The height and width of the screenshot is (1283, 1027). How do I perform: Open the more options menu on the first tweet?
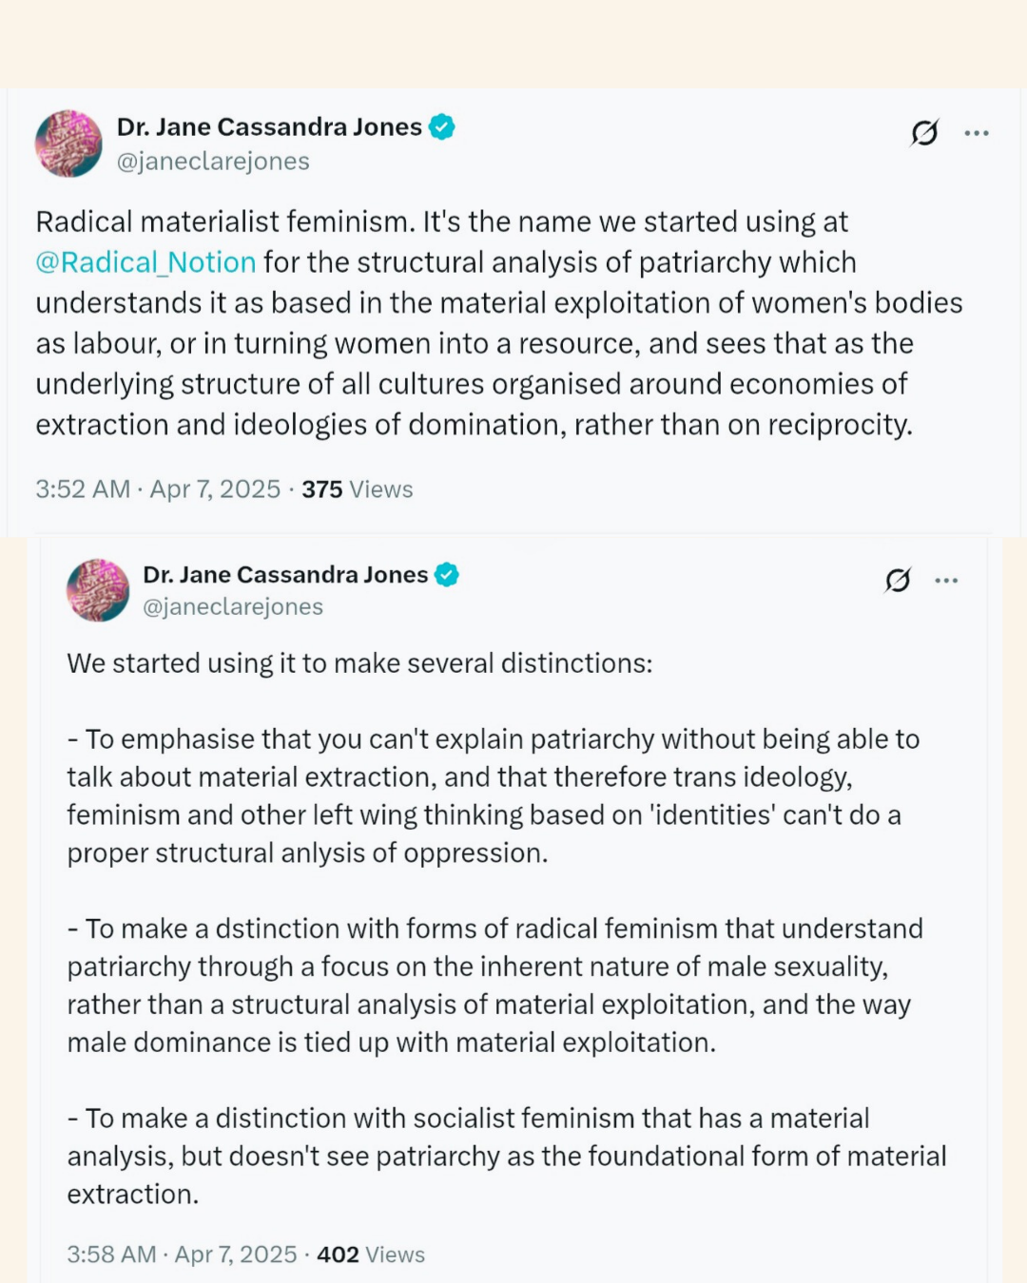(978, 133)
